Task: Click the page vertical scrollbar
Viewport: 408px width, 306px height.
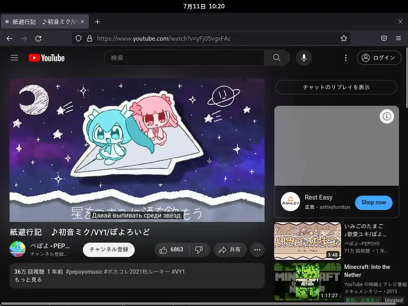Action: [x=406, y=77]
